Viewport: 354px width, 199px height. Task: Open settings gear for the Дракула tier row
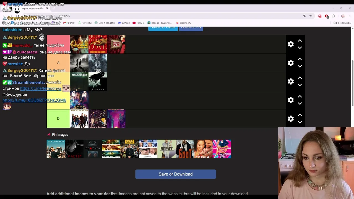291,81
